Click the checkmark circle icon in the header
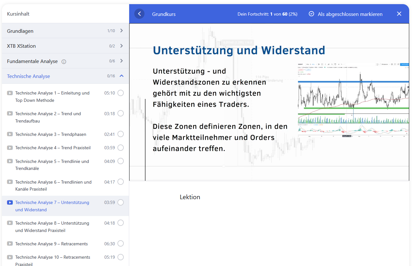 pos(312,14)
